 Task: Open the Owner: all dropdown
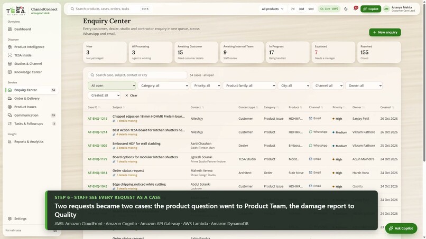point(364,85)
